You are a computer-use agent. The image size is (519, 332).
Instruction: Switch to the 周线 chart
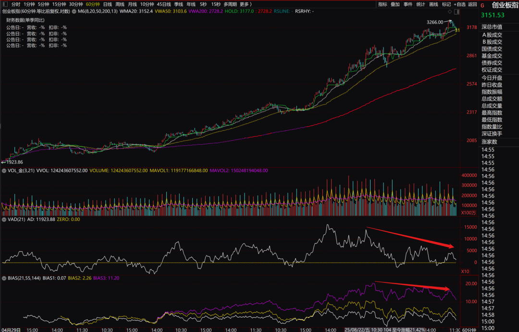120,4
